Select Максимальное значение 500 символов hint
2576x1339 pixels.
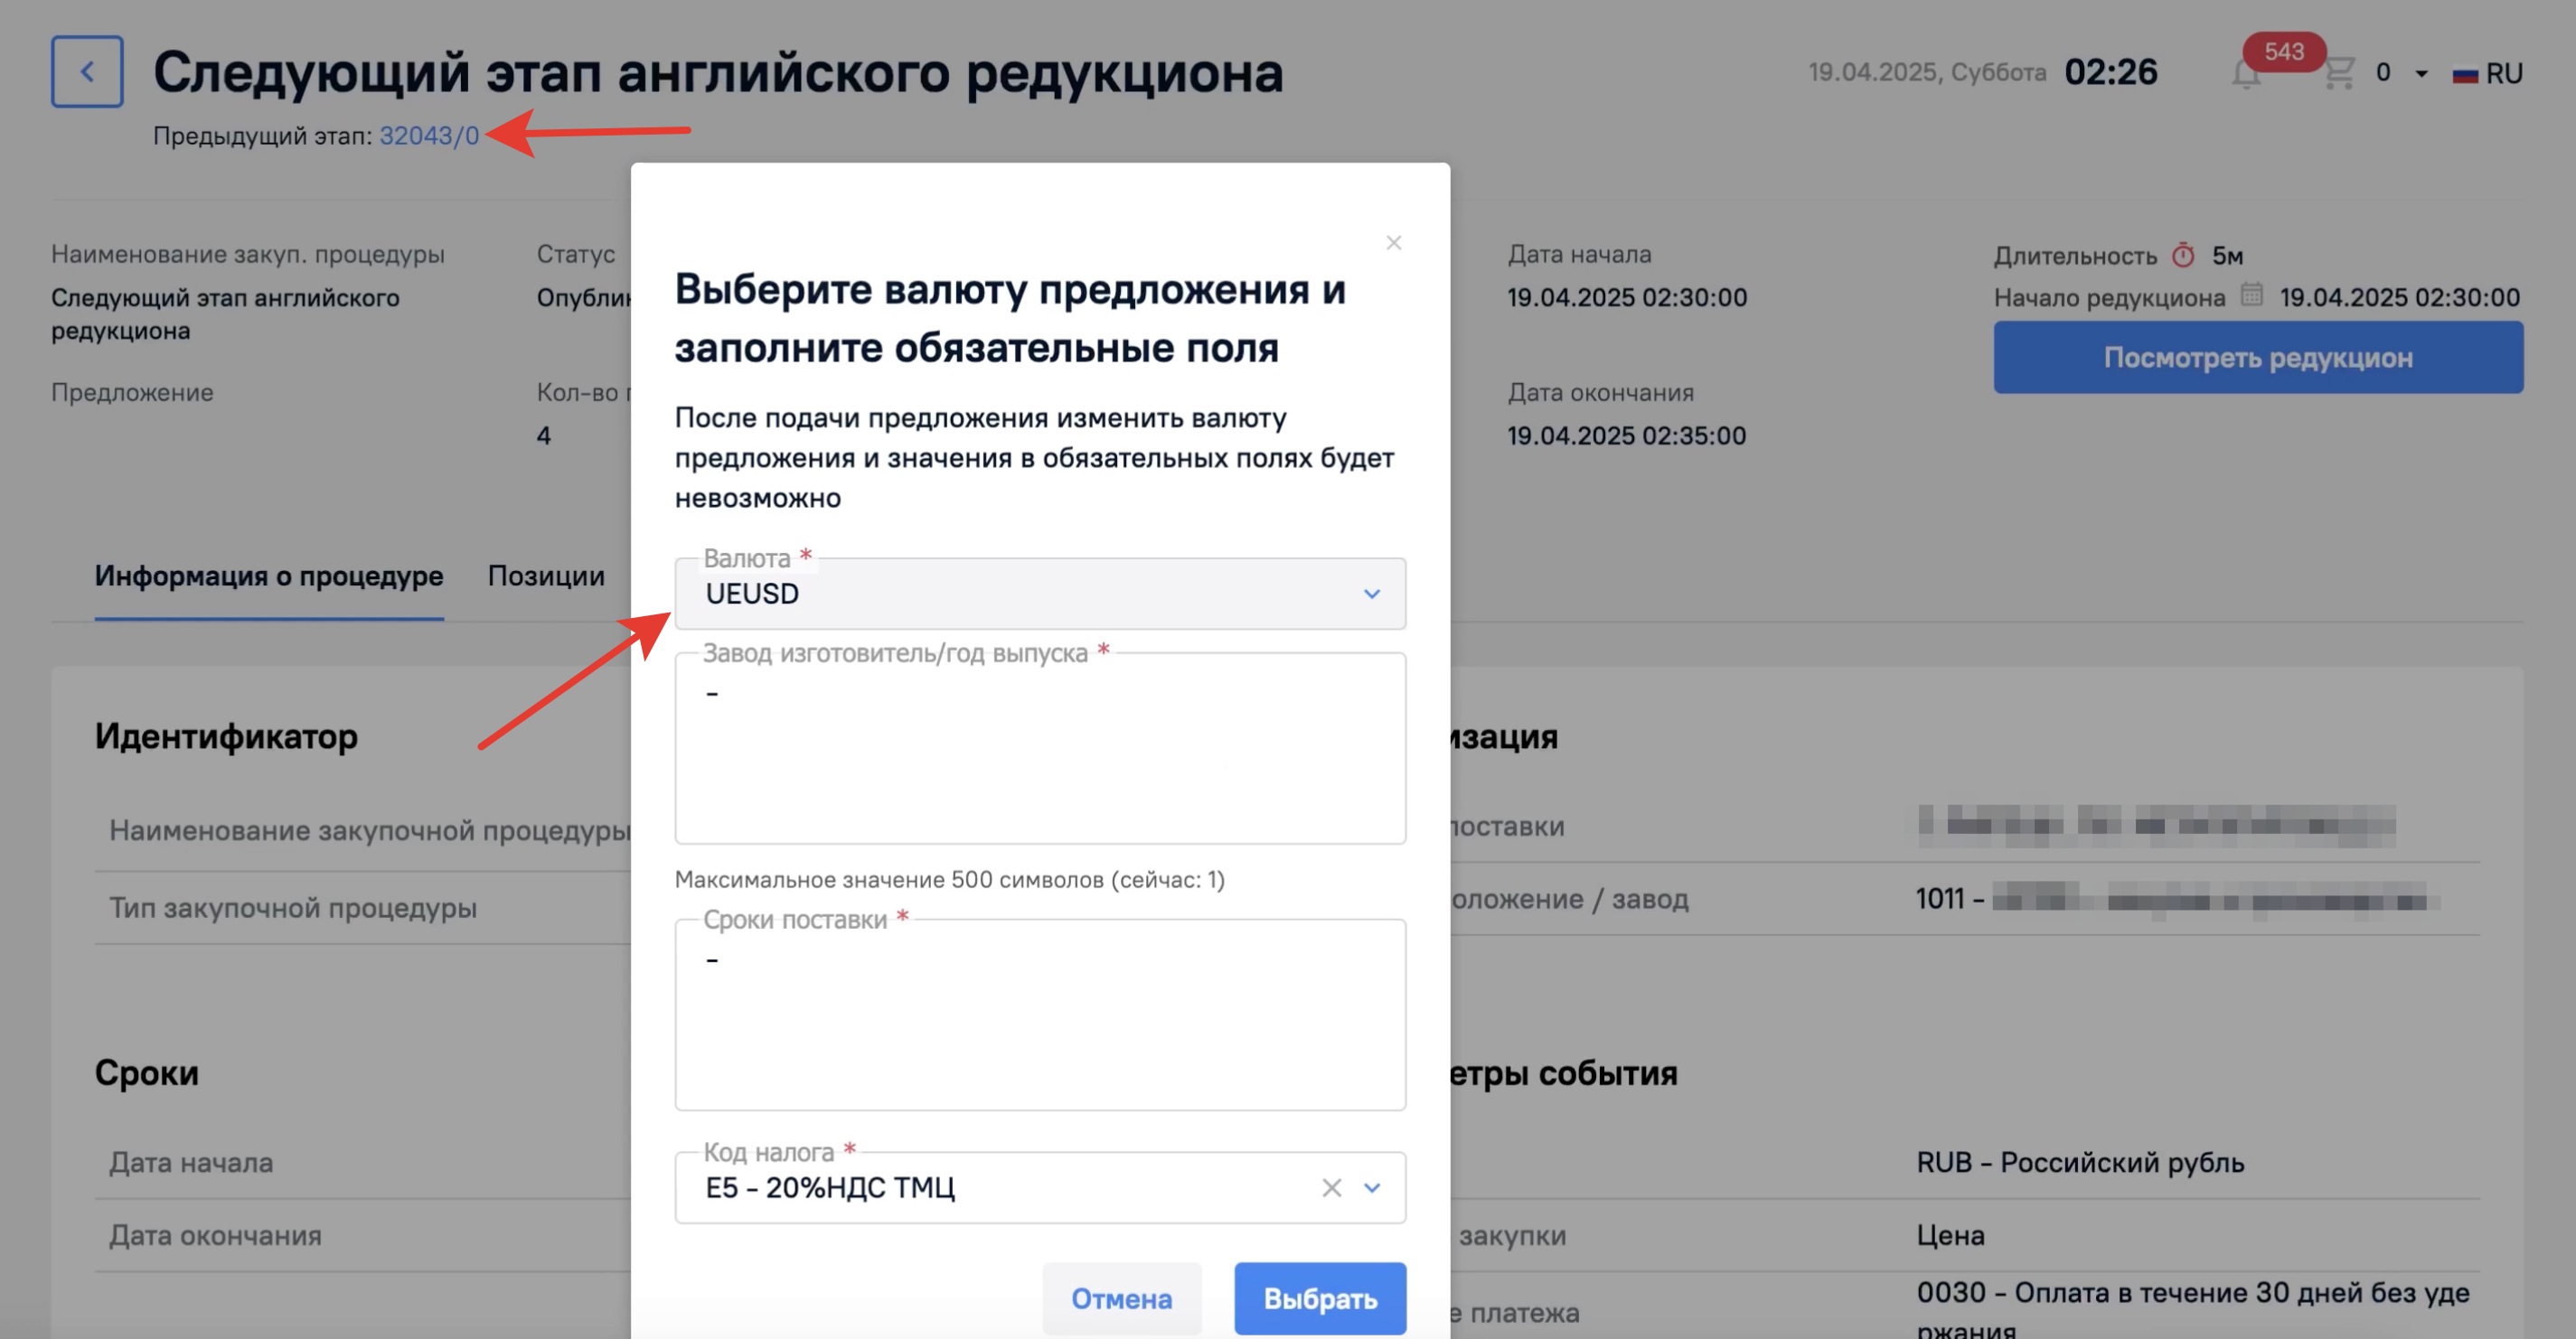(950, 879)
